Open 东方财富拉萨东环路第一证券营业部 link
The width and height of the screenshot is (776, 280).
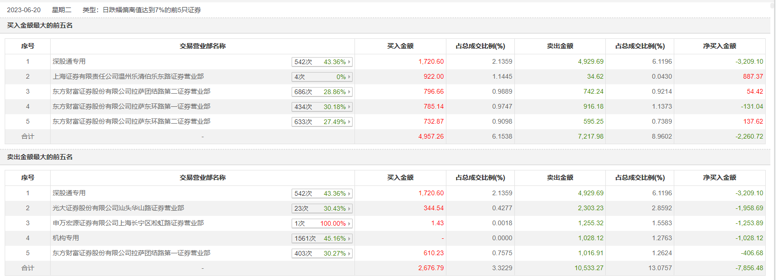pos(131,106)
